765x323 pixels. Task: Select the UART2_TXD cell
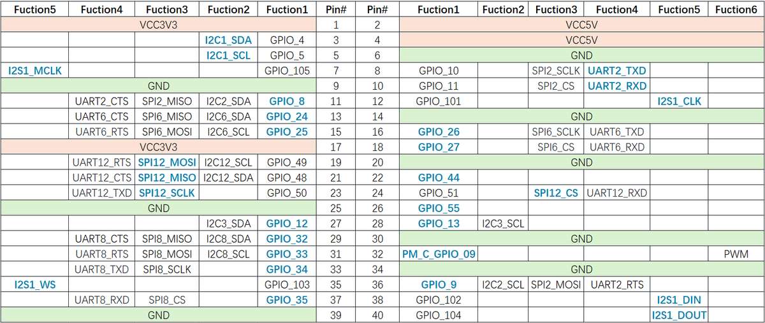(x=616, y=71)
